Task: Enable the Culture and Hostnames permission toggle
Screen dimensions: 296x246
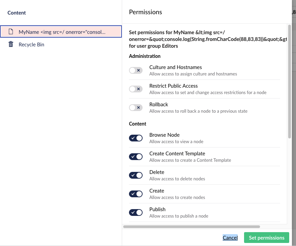Action: click(x=136, y=70)
